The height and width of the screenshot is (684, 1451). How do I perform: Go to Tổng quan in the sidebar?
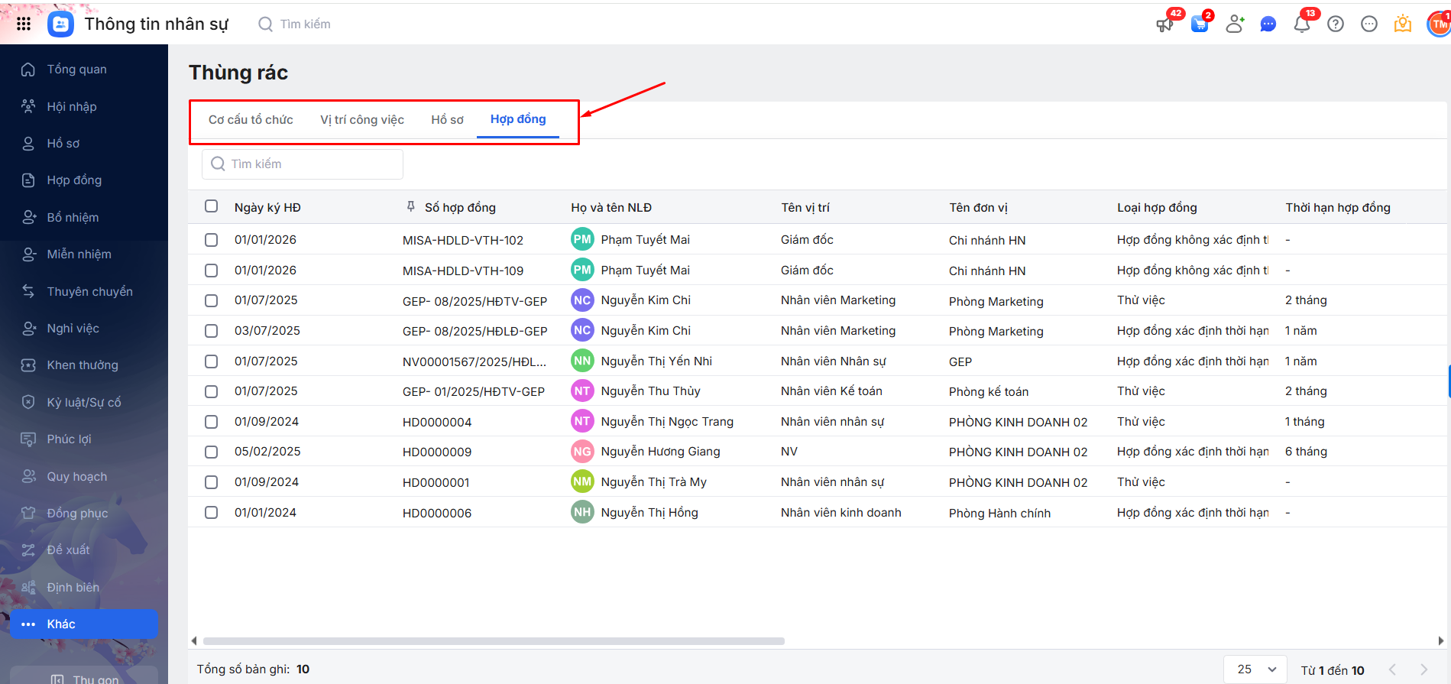pyautogui.click(x=76, y=70)
